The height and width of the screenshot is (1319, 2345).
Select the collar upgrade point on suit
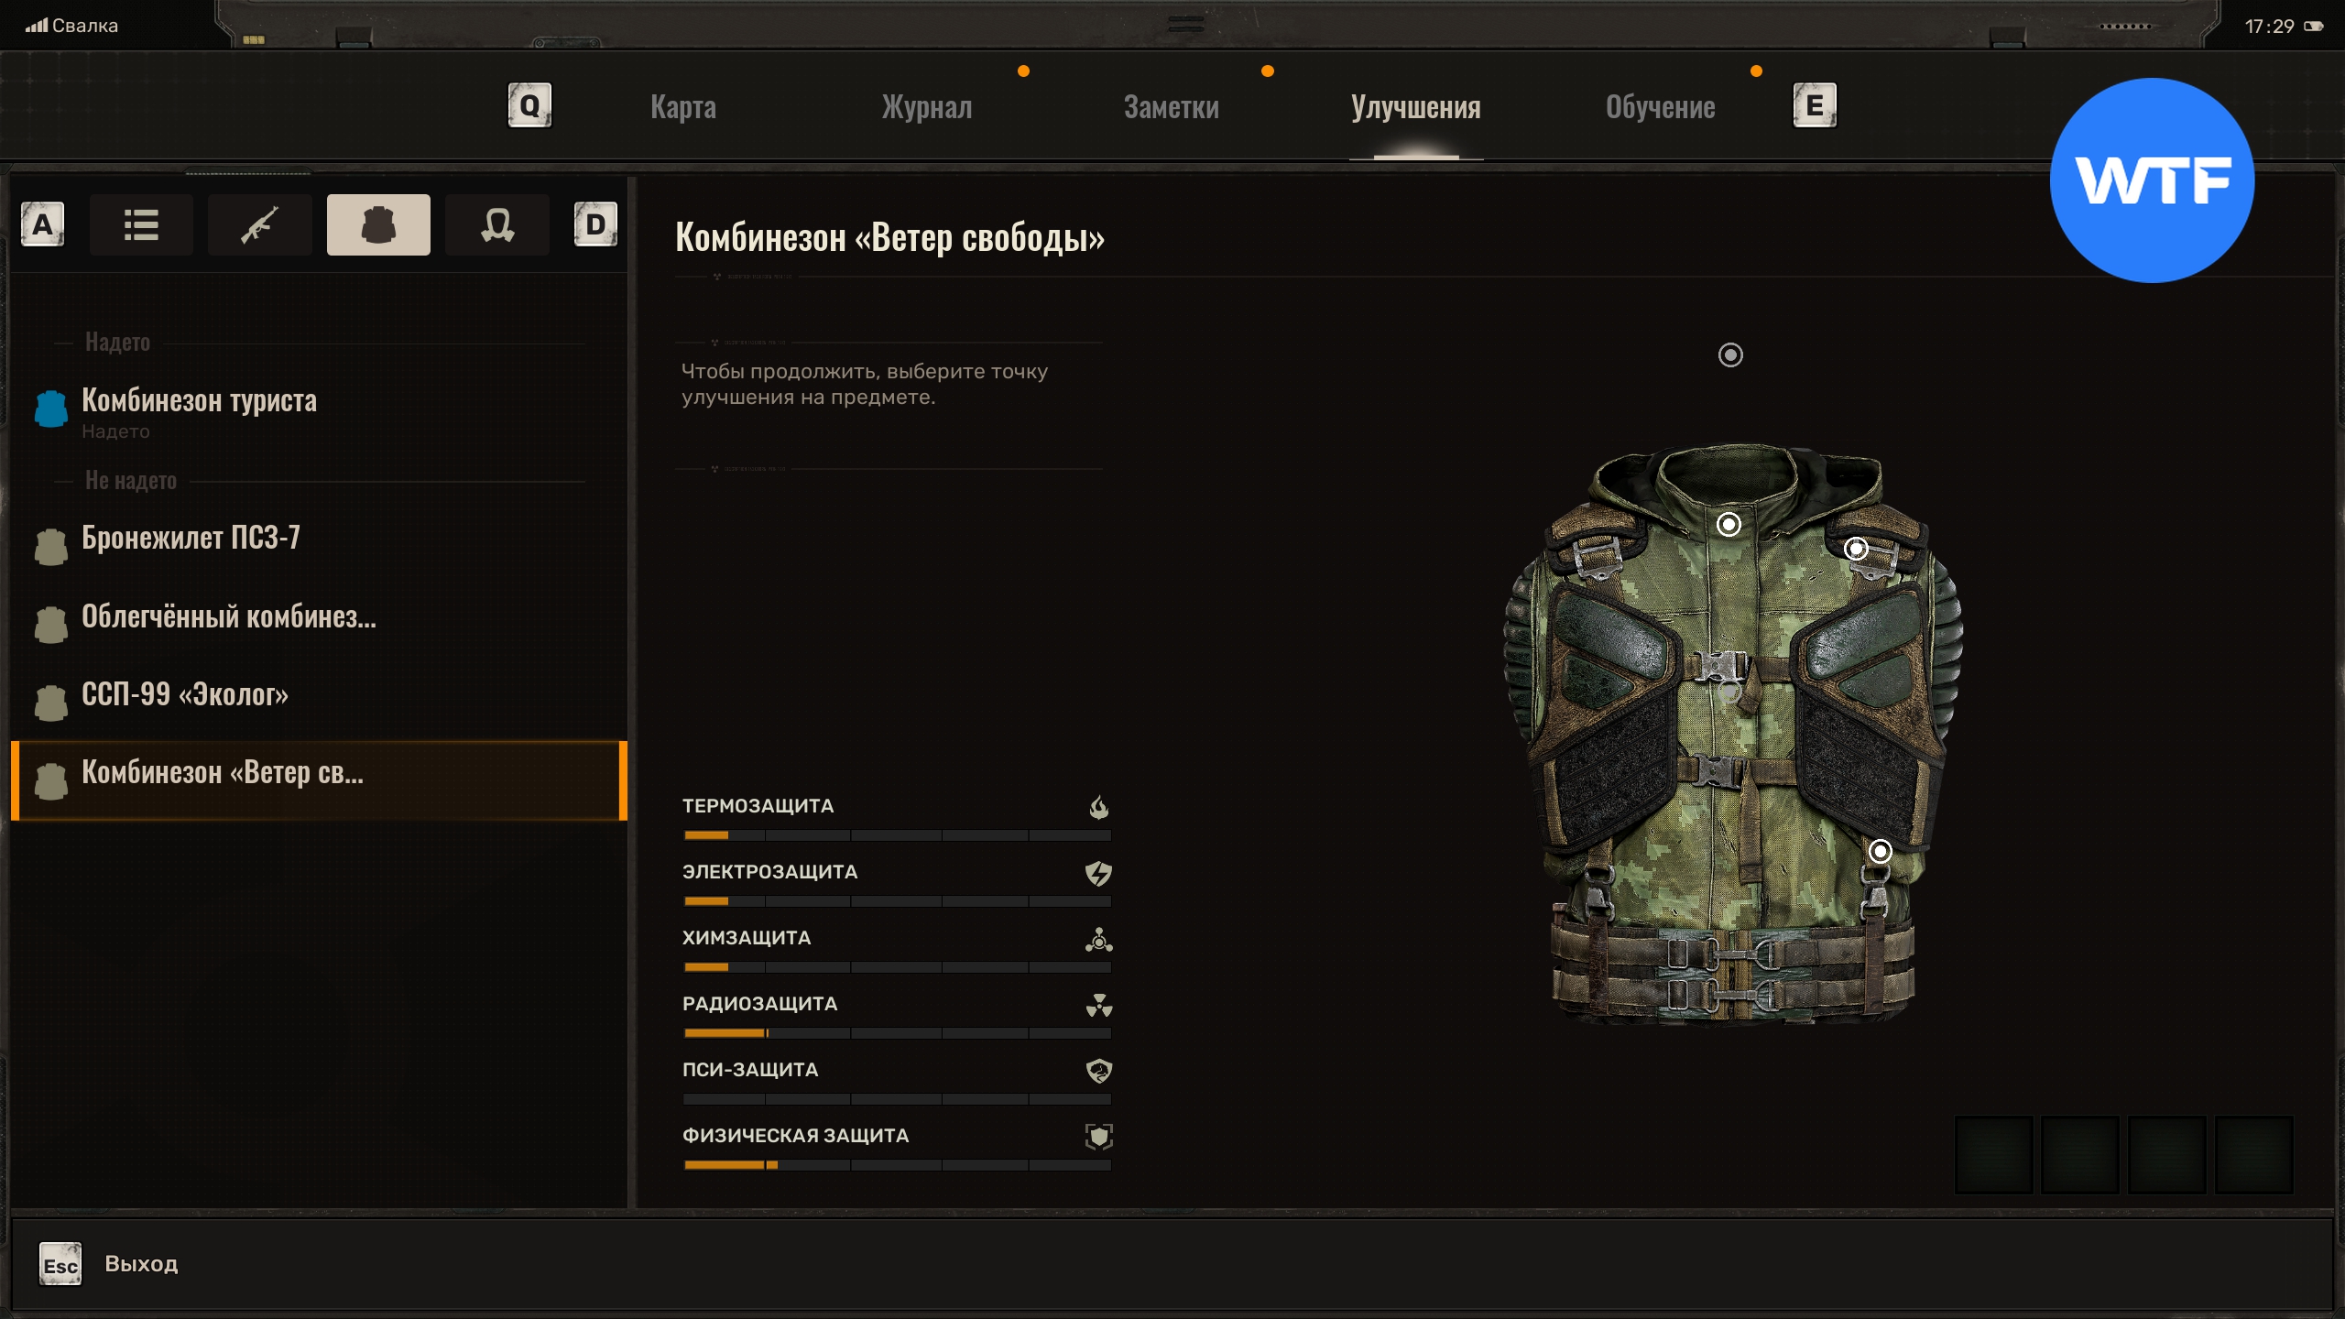1729,524
